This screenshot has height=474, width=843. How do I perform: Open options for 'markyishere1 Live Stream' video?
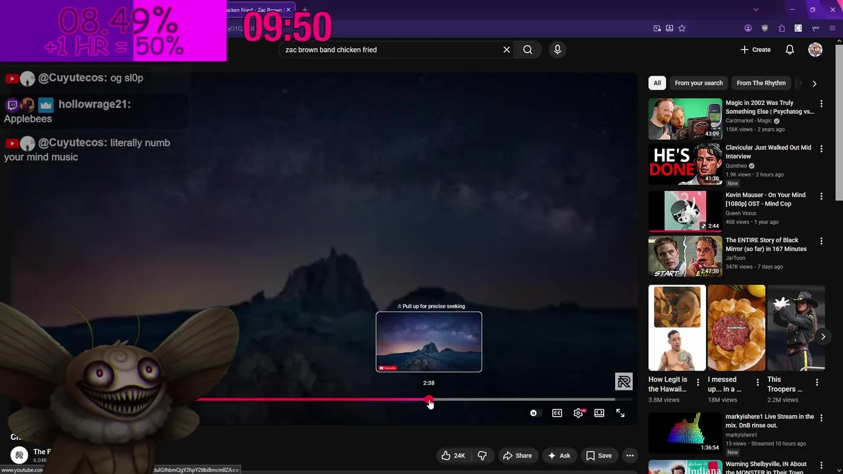[x=821, y=419]
